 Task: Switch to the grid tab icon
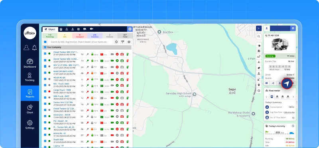(x=78, y=29)
